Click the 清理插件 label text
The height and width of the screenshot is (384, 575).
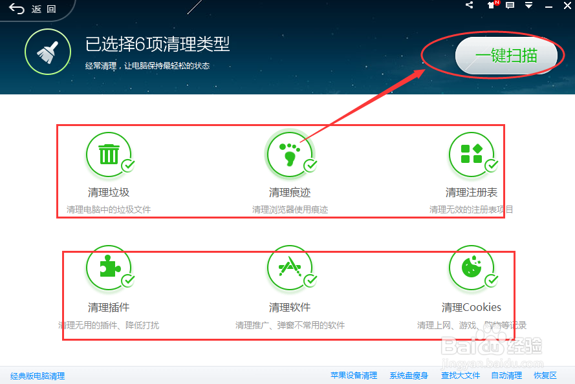point(109,307)
